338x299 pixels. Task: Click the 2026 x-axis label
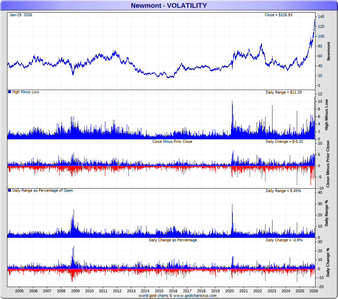click(x=314, y=291)
